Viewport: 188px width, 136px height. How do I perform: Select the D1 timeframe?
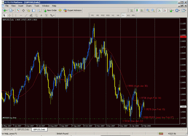pyautogui.click(x=123, y=15)
